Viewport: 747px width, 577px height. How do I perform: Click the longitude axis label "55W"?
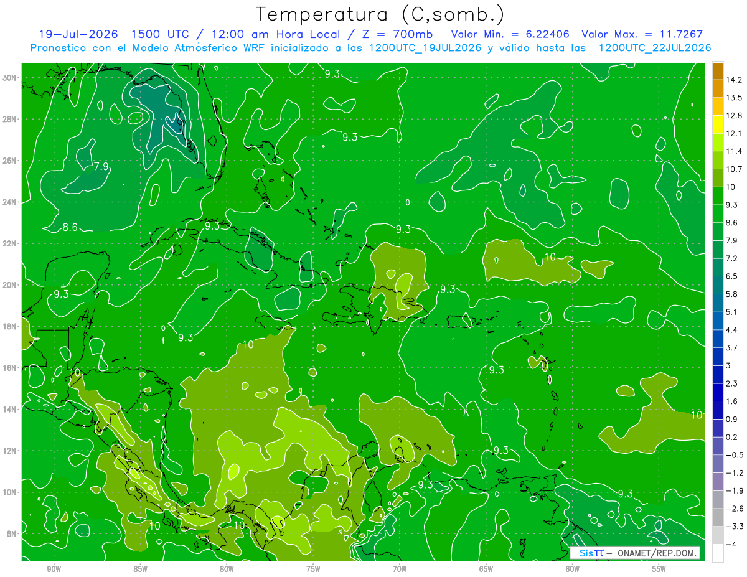(x=659, y=569)
